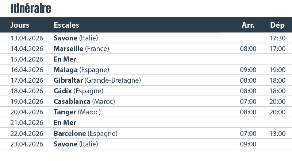292x161 pixels.
Task: Click the Arr. column header
Action: (x=248, y=25)
